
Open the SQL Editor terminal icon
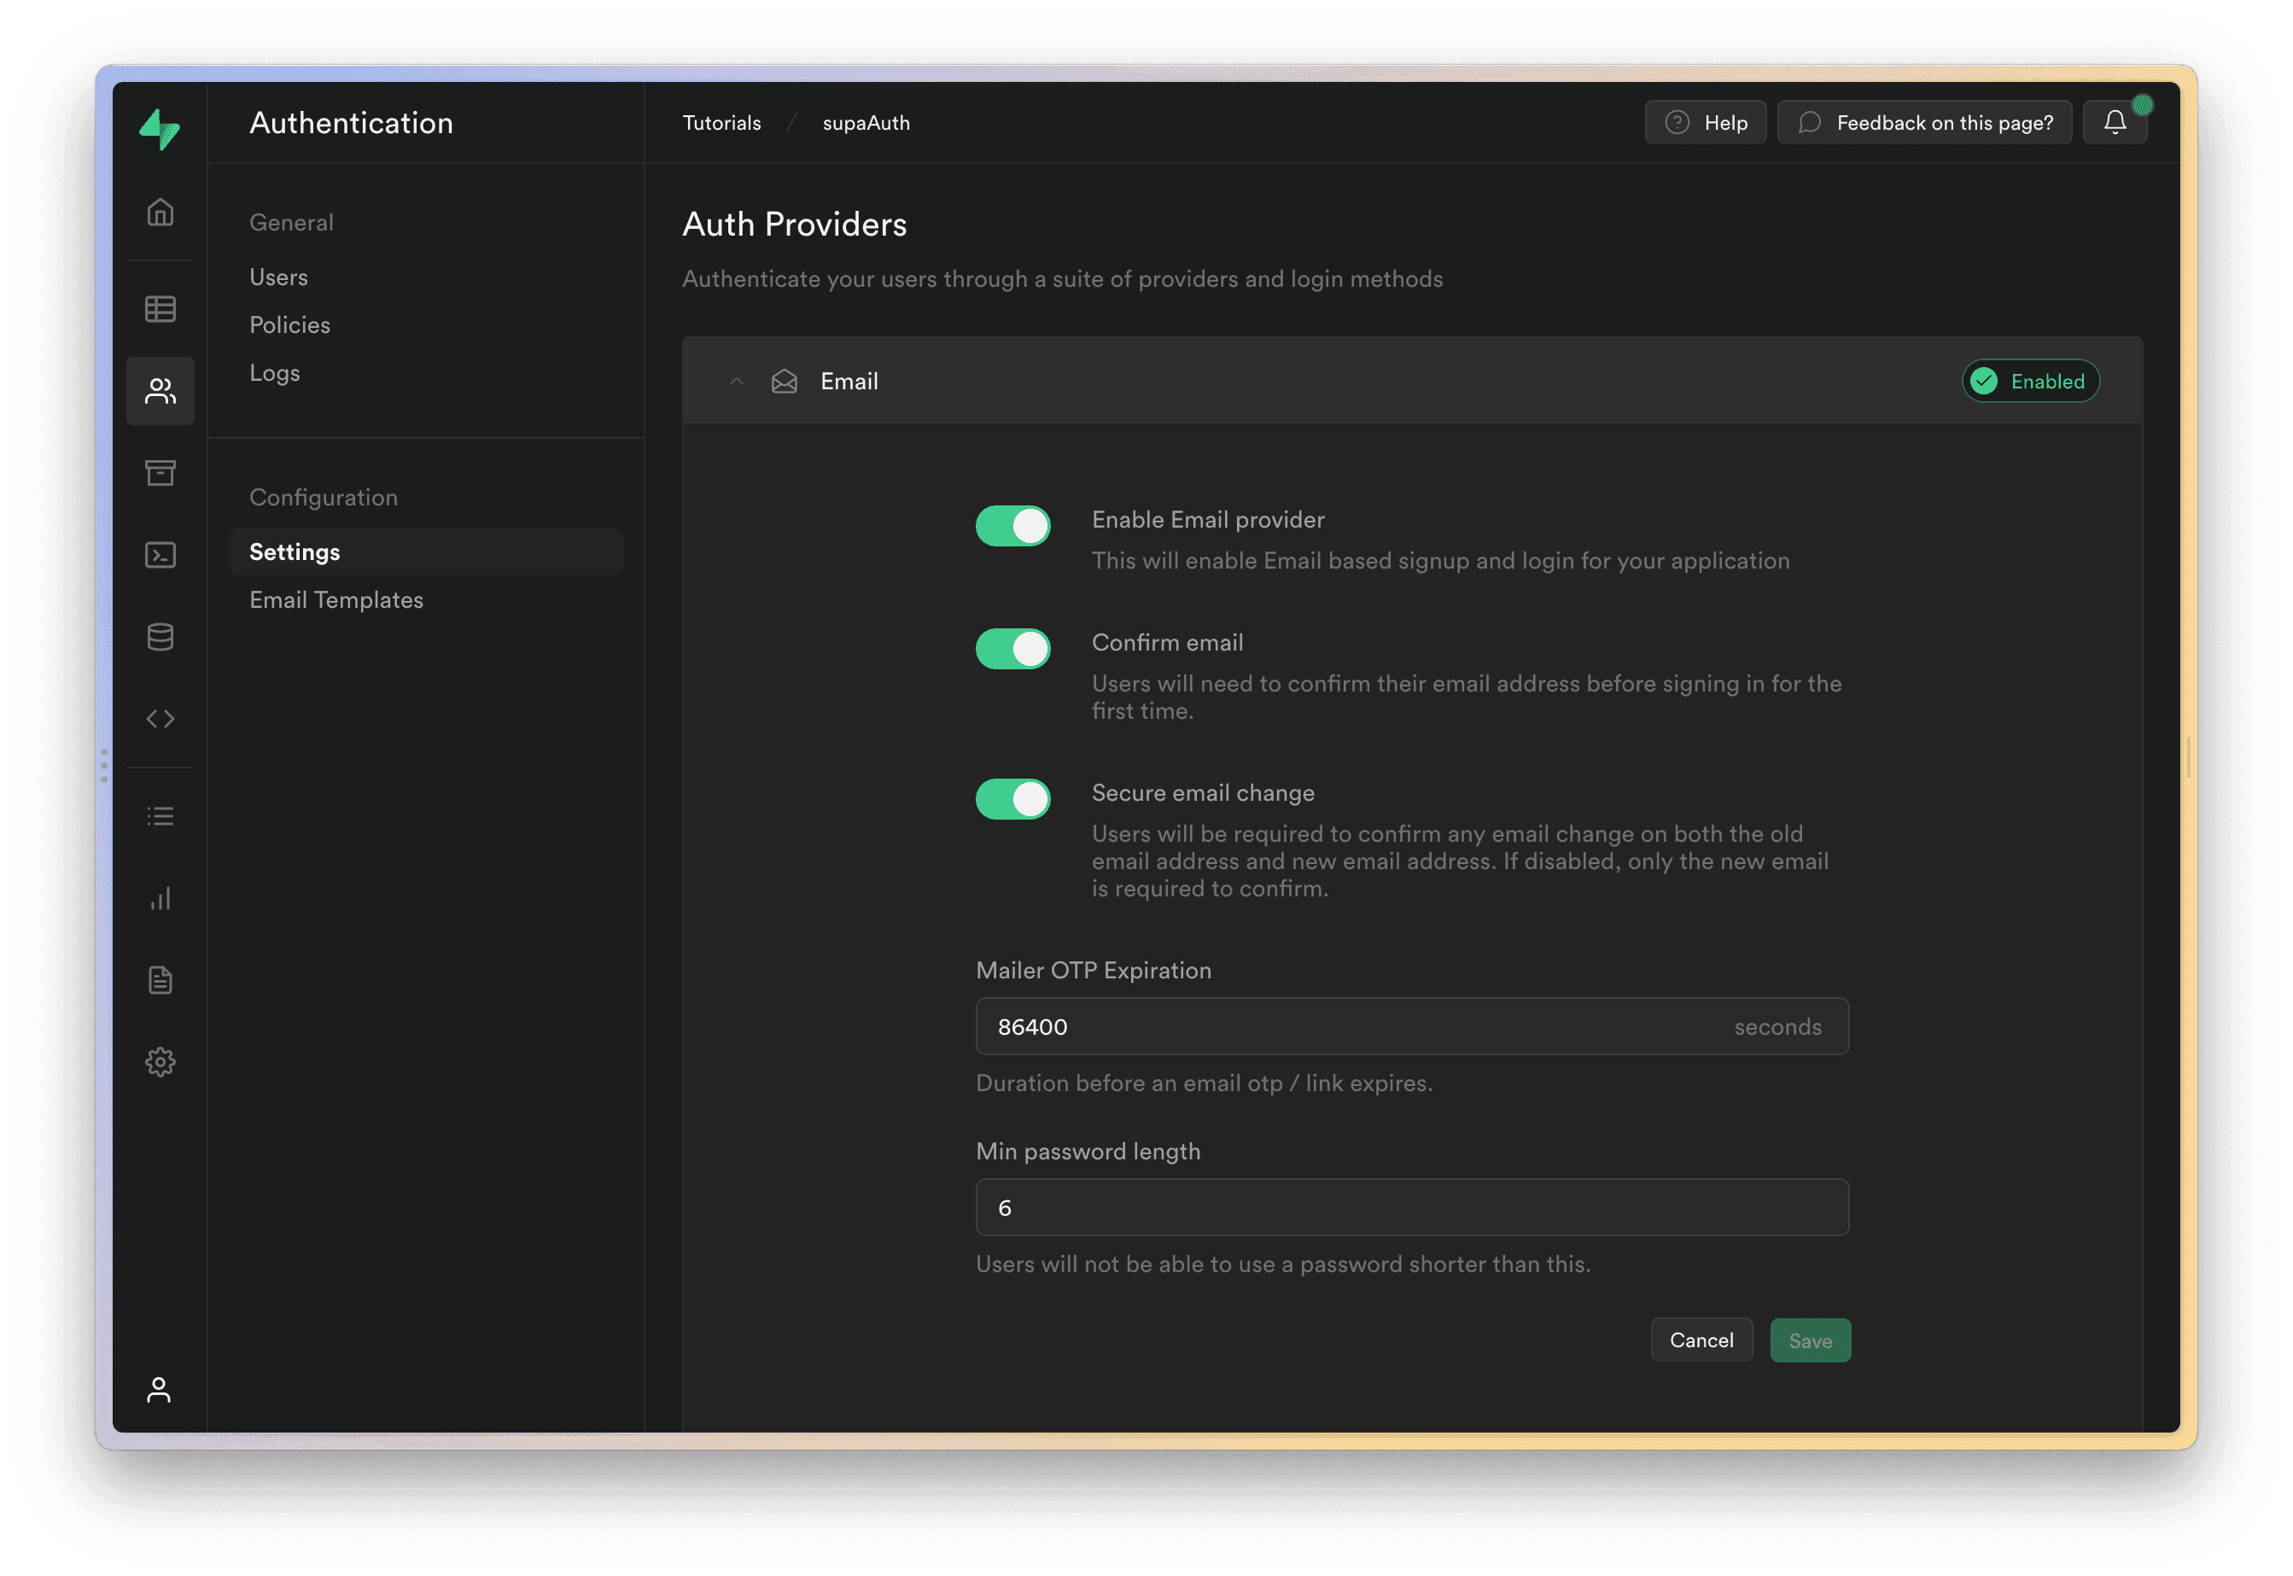point(160,554)
